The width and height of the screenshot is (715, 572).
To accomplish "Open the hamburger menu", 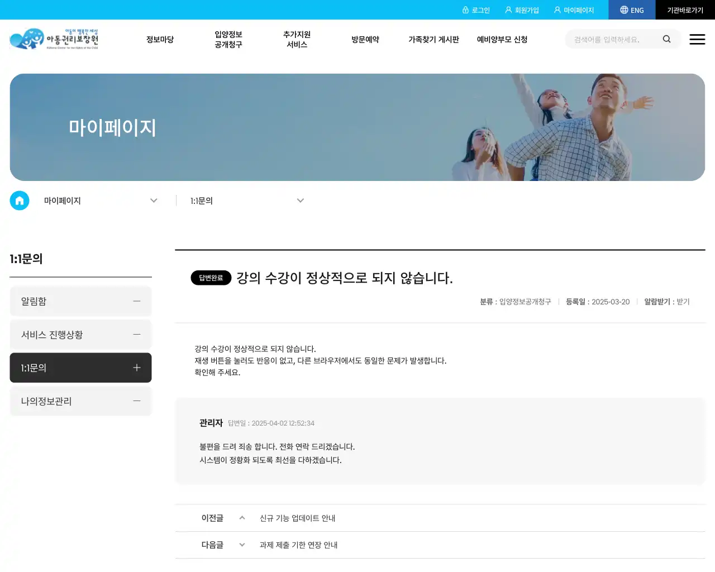I will coord(697,39).
